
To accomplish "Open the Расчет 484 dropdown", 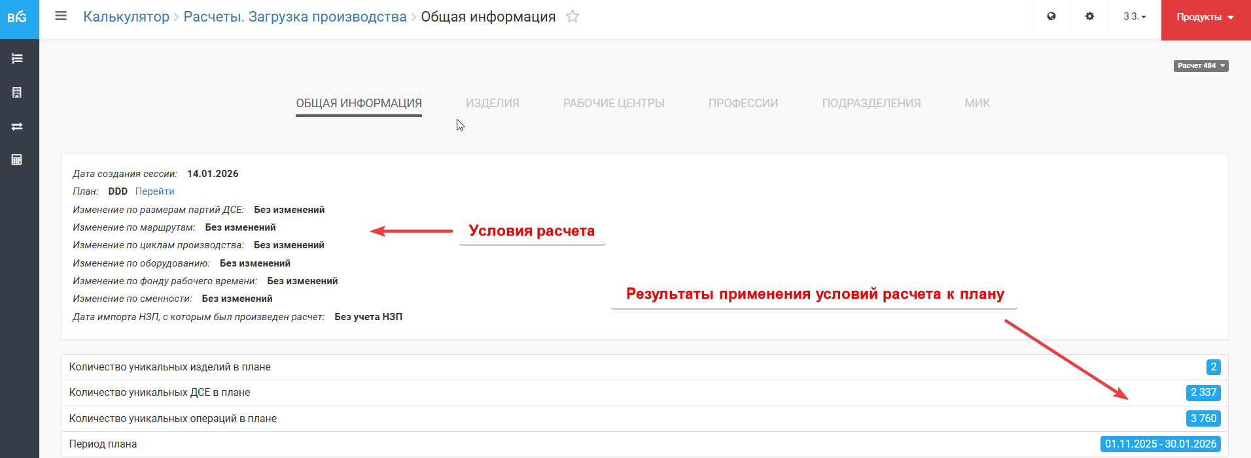I will click(x=1201, y=66).
